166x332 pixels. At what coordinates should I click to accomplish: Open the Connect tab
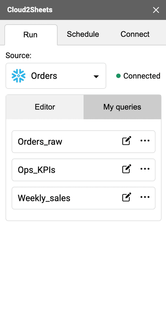point(135,34)
